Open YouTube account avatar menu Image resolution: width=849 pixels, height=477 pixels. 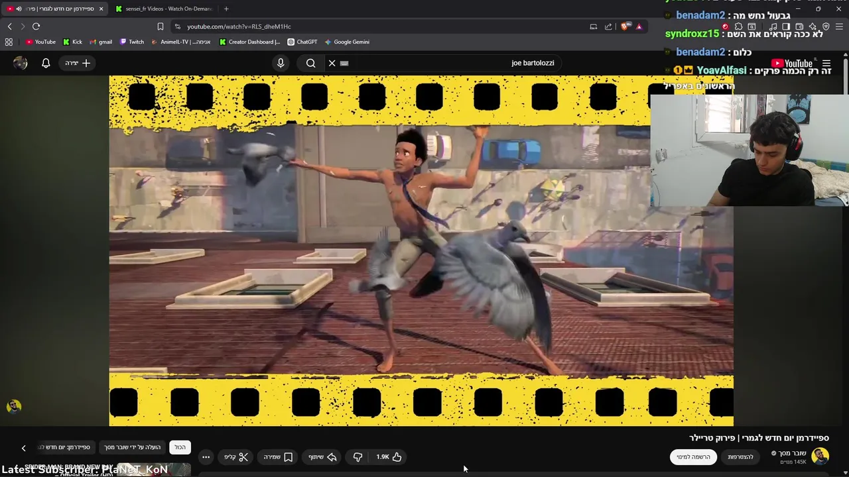(21, 63)
